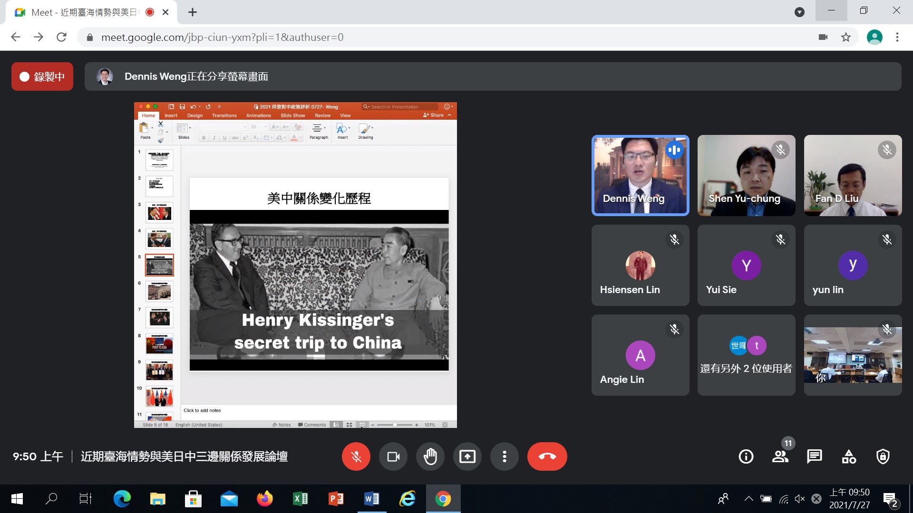Open a new browser tab
The height and width of the screenshot is (513, 913).
(x=193, y=12)
